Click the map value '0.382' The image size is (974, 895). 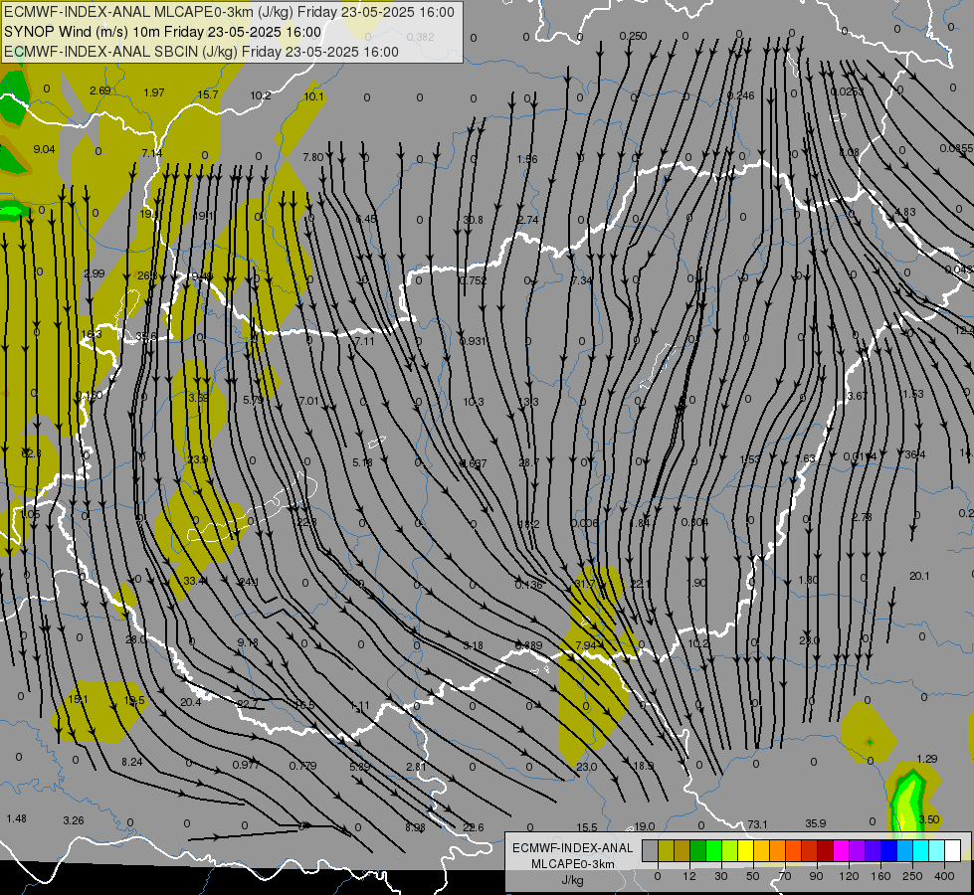coord(421,37)
